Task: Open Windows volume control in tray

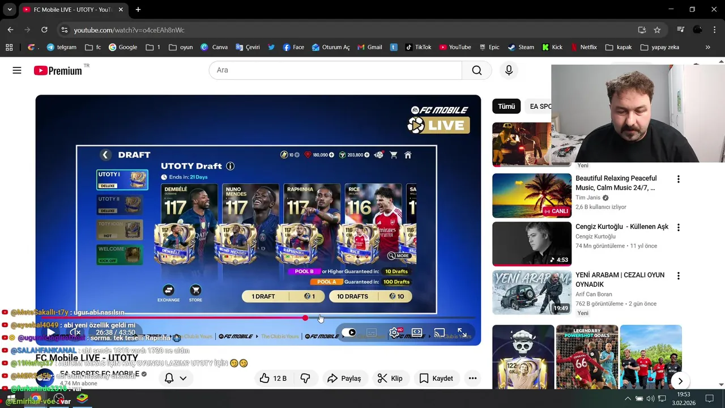Action: 650,398
